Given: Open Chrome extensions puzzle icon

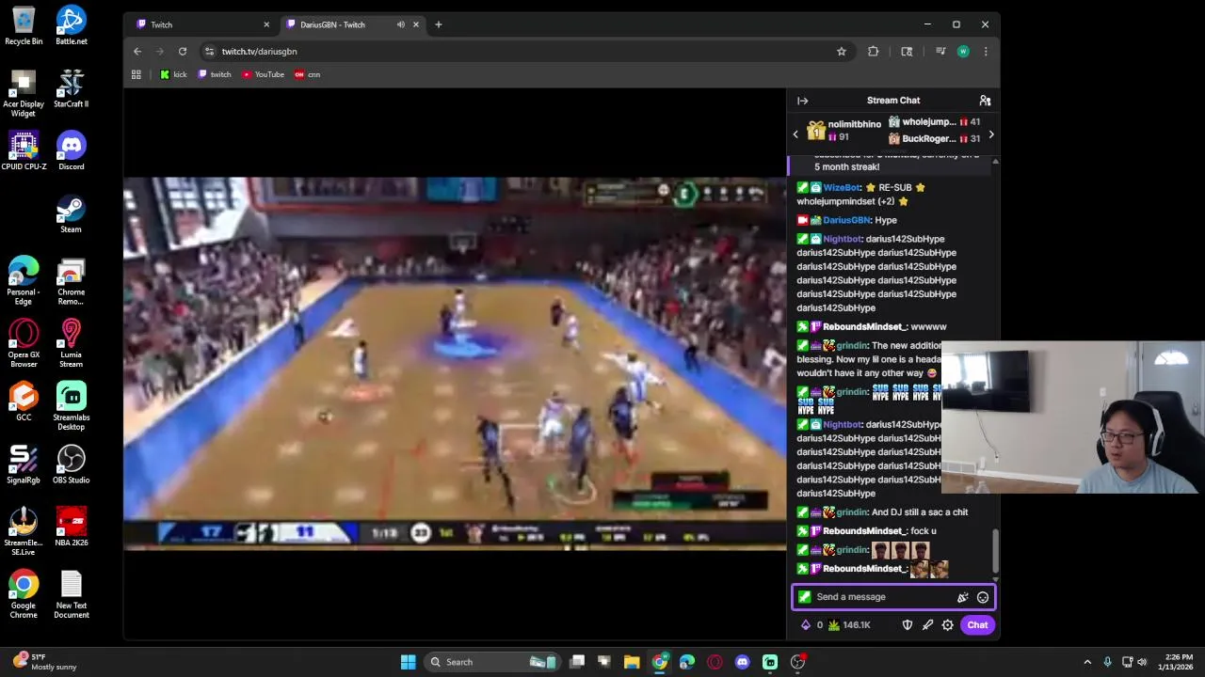Looking at the screenshot, I should [874, 52].
